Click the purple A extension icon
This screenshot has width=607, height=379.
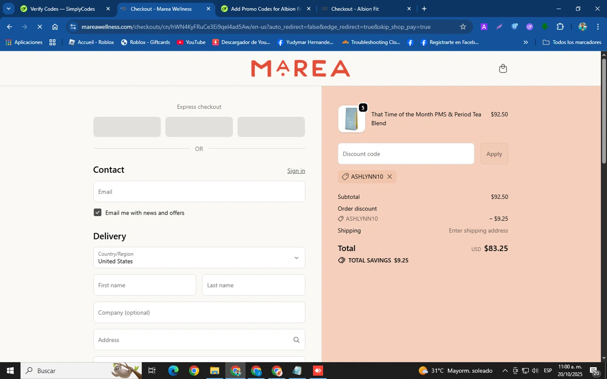[x=484, y=27]
